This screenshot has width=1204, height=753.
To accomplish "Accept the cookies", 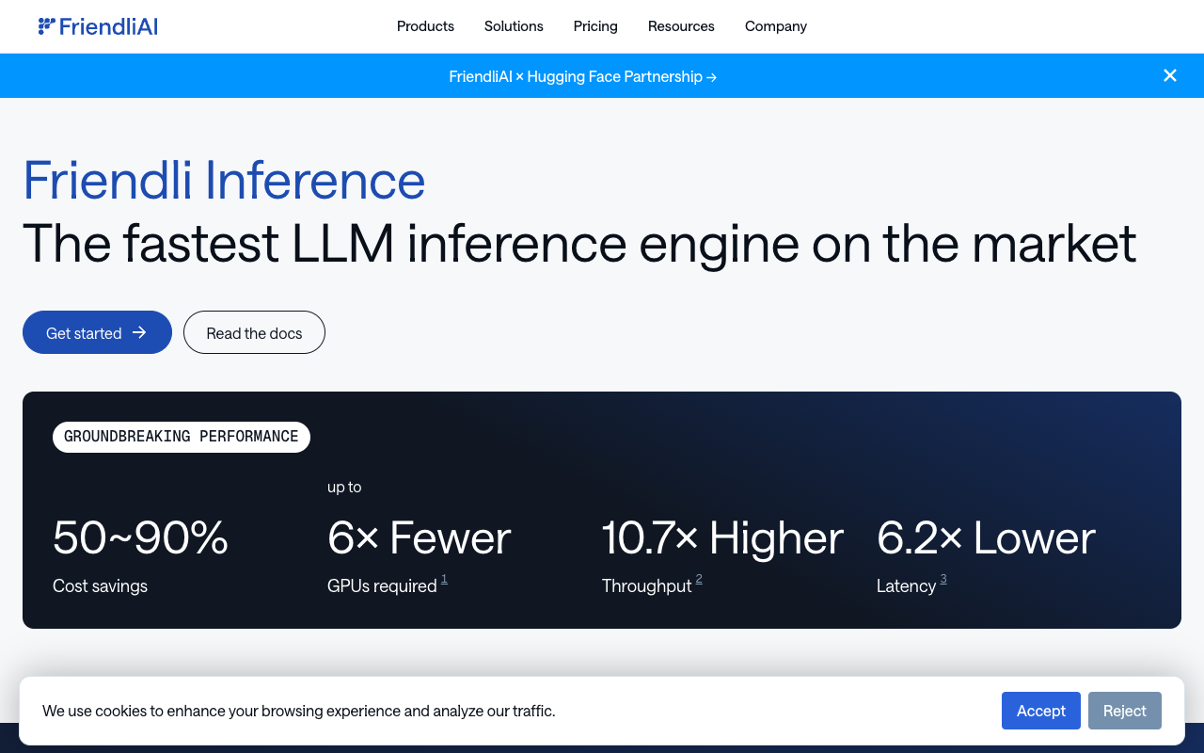I will pos(1041,711).
